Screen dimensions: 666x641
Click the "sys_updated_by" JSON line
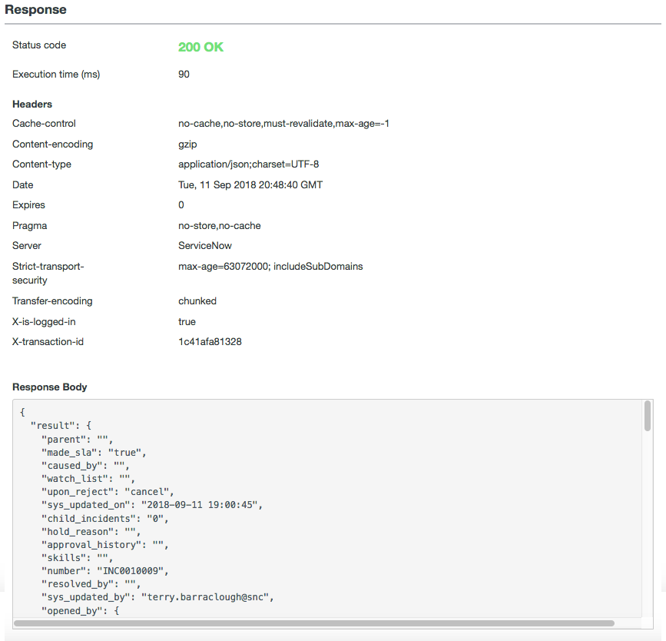157,597
